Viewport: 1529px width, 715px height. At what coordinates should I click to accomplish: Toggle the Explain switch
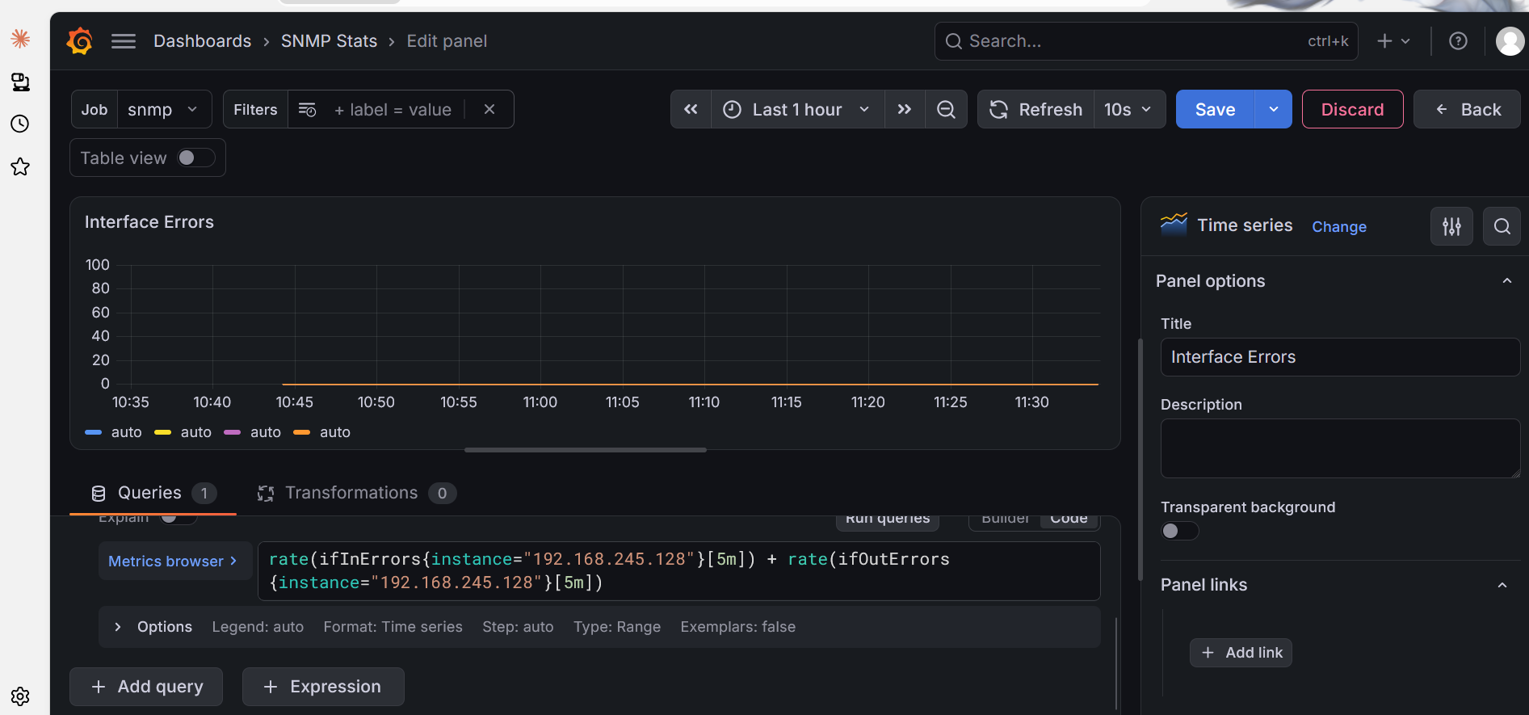pyautogui.click(x=178, y=518)
